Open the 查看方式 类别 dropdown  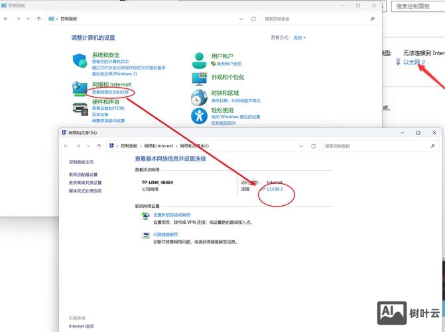click(x=299, y=38)
